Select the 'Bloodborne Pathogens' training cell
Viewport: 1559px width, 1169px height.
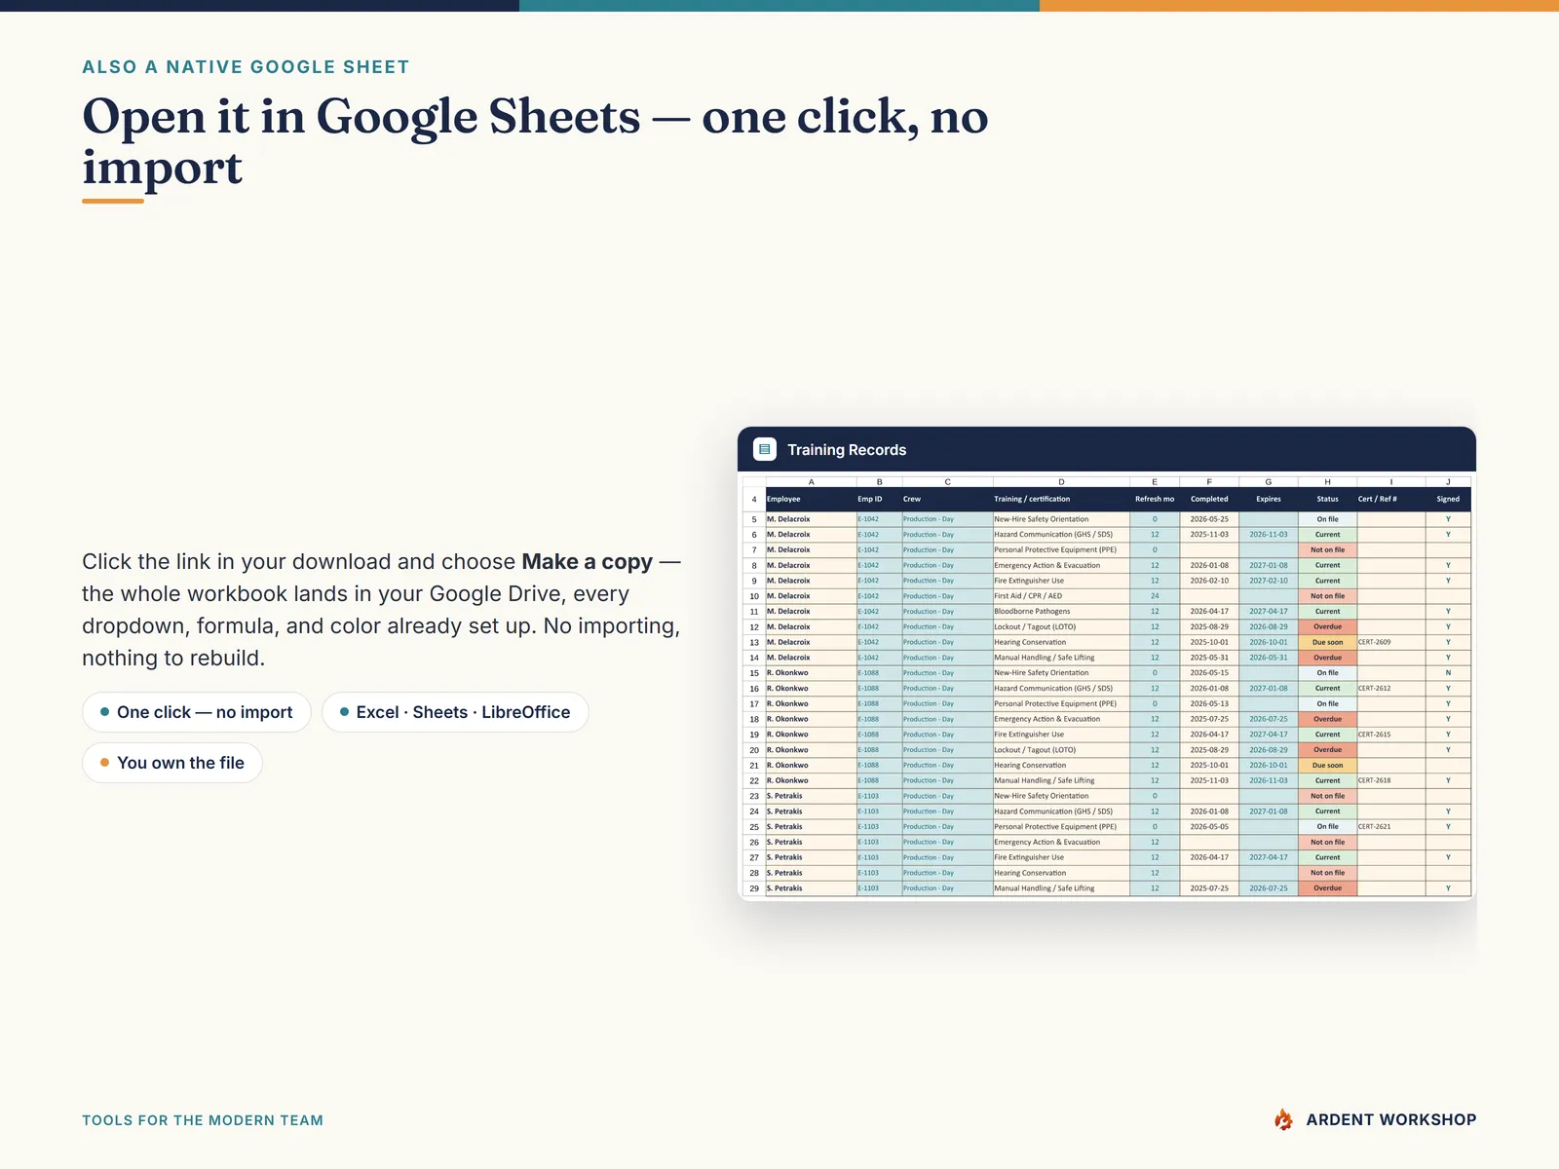(1061, 611)
